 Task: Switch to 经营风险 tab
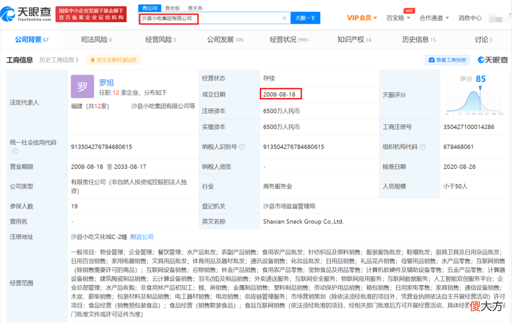point(161,40)
